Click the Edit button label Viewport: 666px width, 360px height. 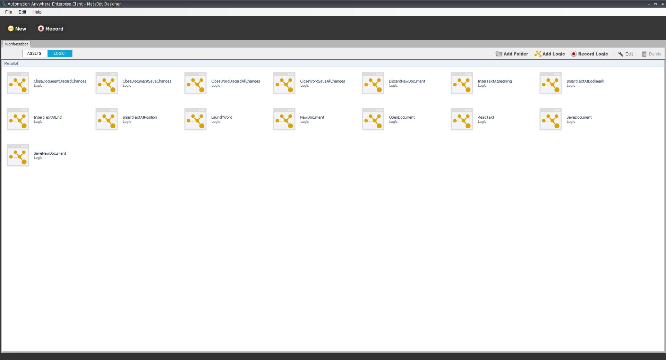629,54
